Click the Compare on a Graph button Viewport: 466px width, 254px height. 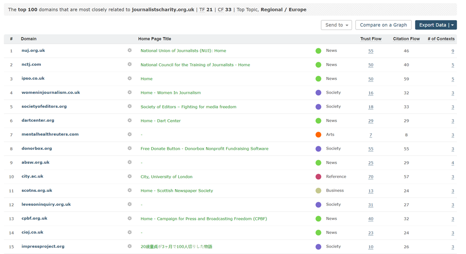[x=383, y=25]
